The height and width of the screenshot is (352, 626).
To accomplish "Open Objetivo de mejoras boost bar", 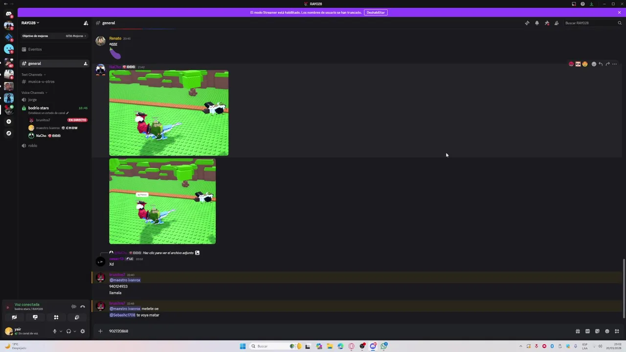I will tap(54, 36).
